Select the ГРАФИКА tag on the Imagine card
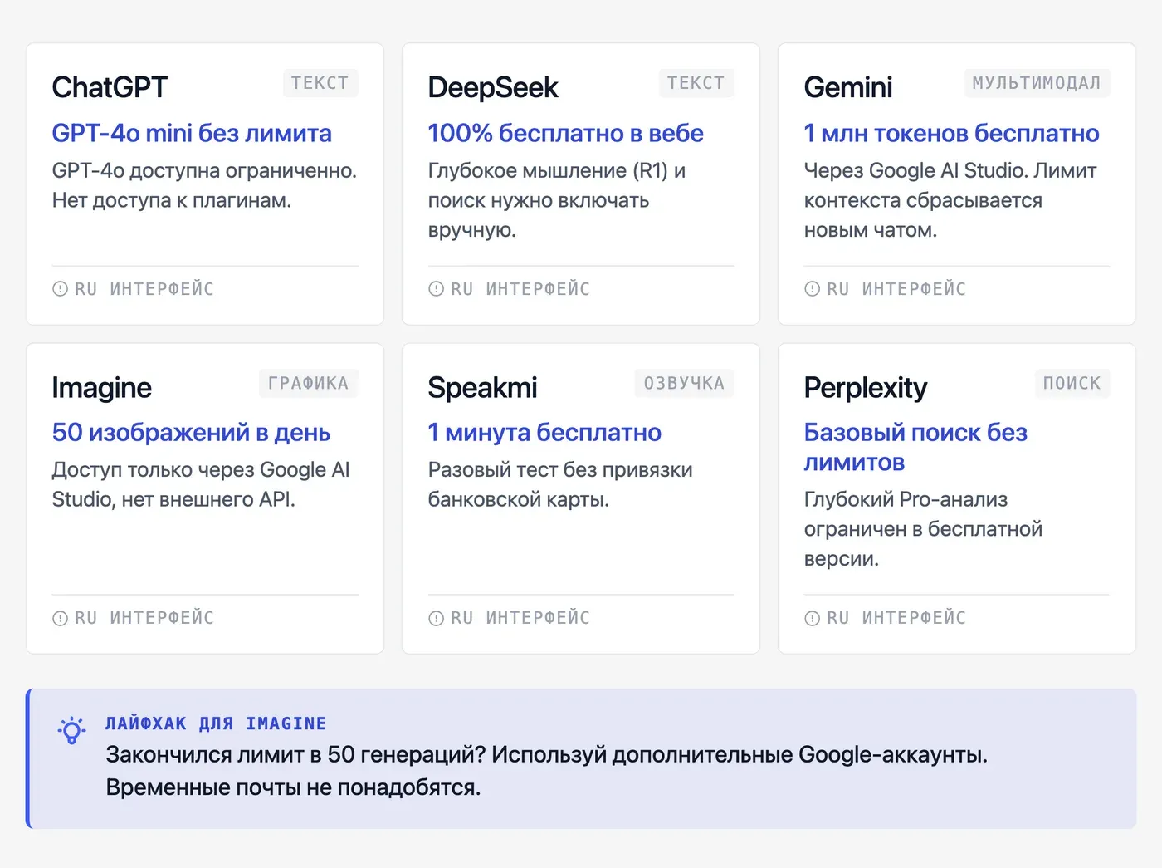The image size is (1162, 868). click(308, 383)
